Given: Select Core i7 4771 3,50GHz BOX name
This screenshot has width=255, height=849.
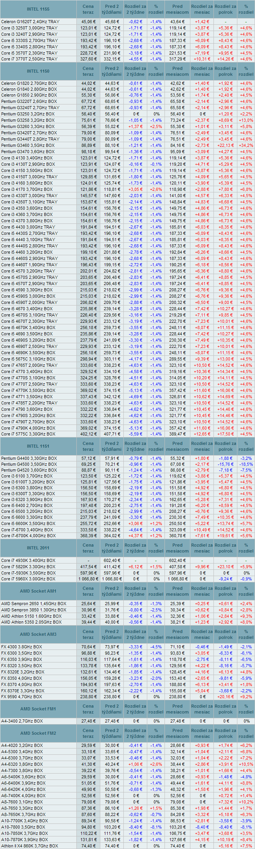Looking at the screenshot, I should [27, 397].
